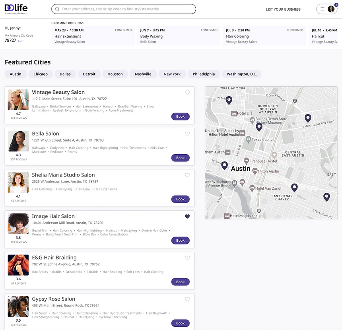Open the hamburger navigation menu
The image size is (342, 330).
[x=323, y=9]
